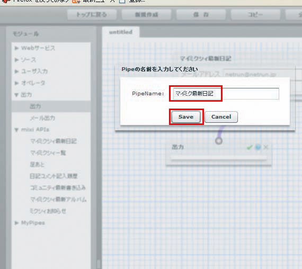Click input connector circle above canvas 出力 module
This screenshot has width=302, height=269.
pos(219,141)
